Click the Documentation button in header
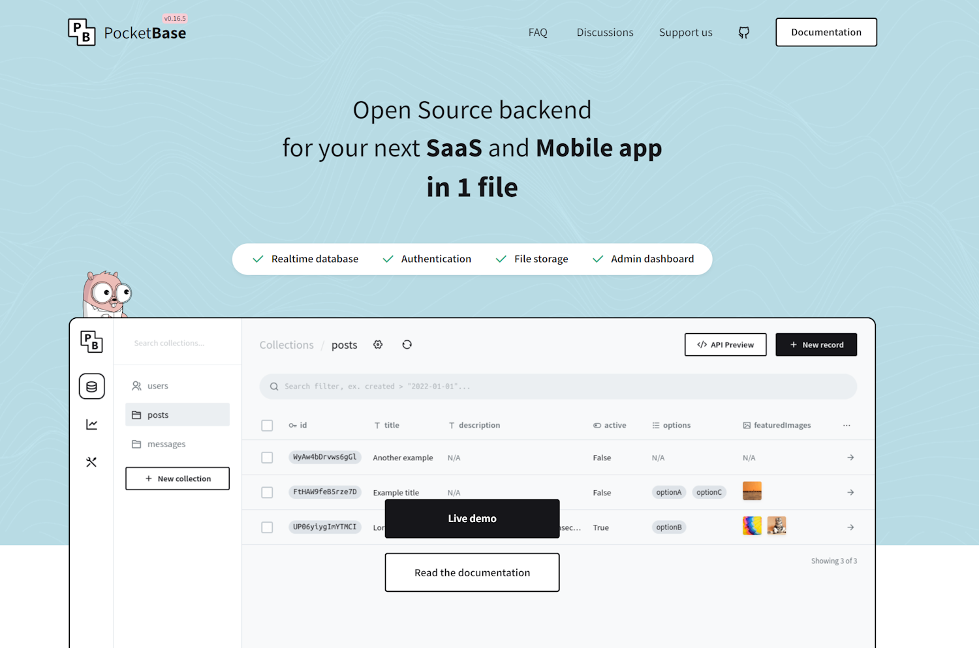 (x=826, y=32)
